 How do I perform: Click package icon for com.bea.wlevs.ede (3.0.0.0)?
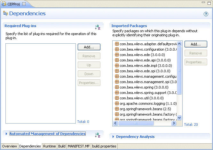pos(117,55)
